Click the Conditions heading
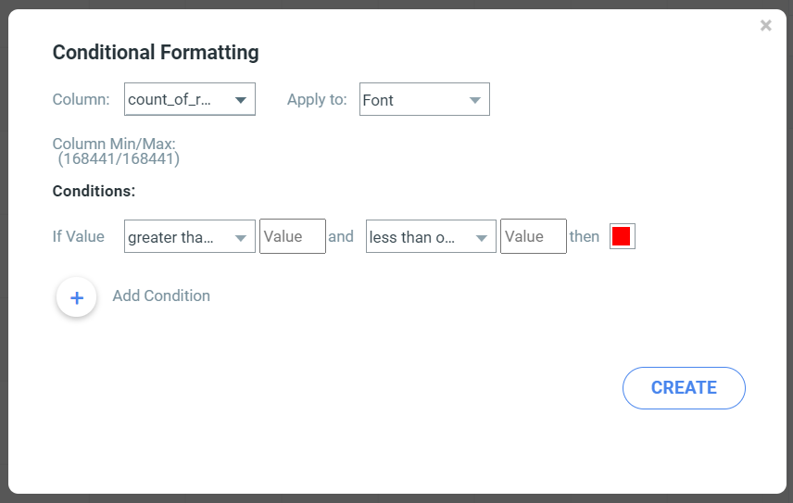 [x=94, y=191]
